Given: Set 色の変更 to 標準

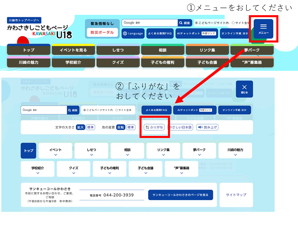Looking at the screenshot, I should 131,127.
